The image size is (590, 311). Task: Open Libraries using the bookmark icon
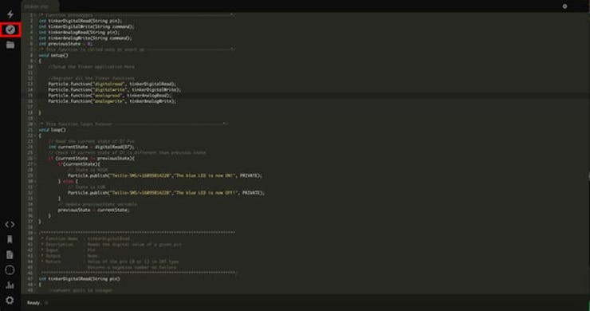[x=10, y=239]
